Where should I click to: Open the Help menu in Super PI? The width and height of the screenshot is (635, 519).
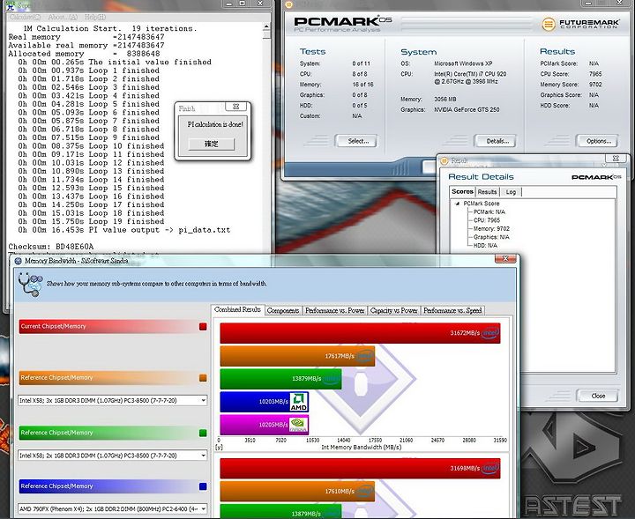pos(95,17)
